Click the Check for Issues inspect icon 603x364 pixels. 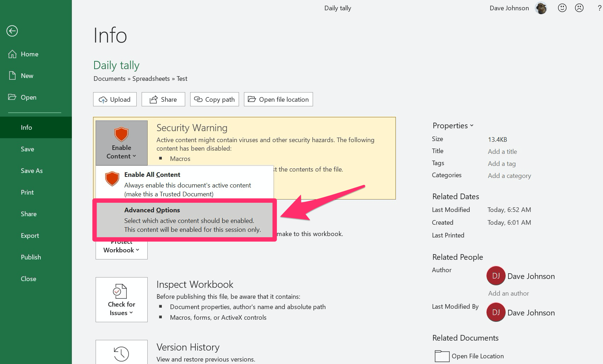121,291
